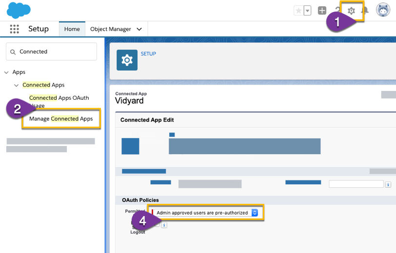Expand the Object Manager tab chevron
The width and height of the screenshot is (396, 253).
point(139,29)
